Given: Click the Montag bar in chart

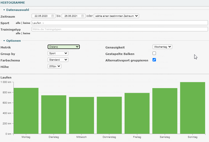Looking at the screenshot, I should pos(26,111).
